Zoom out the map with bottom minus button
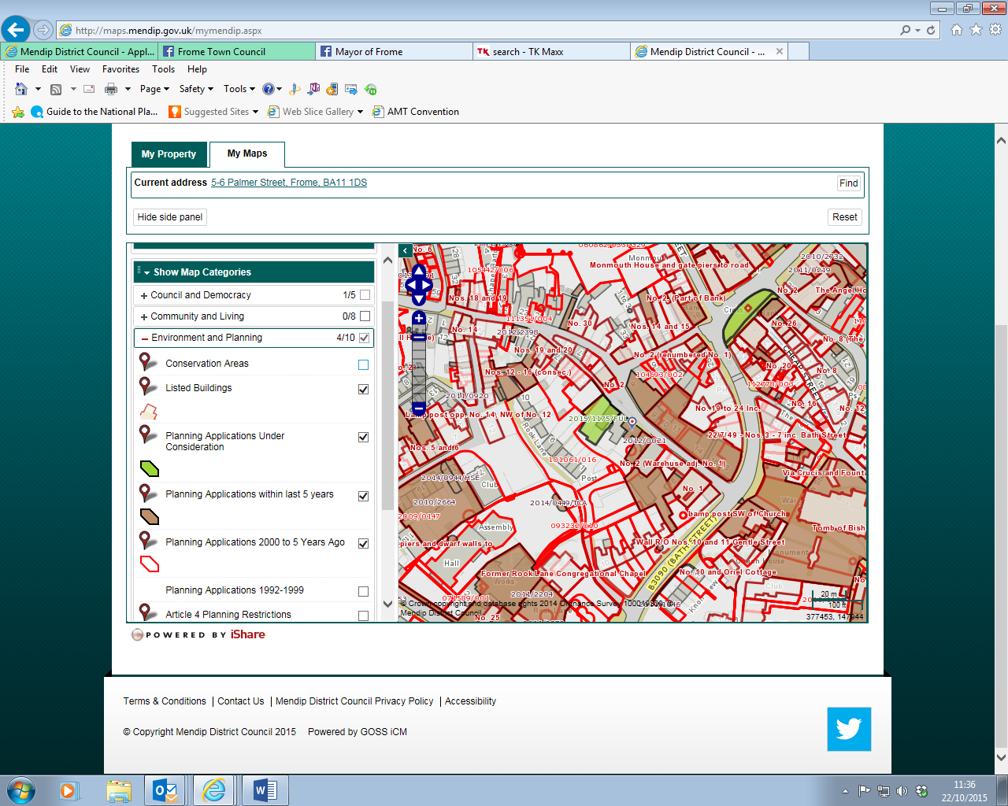The height and width of the screenshot is (806, 1008). point(419,408)
